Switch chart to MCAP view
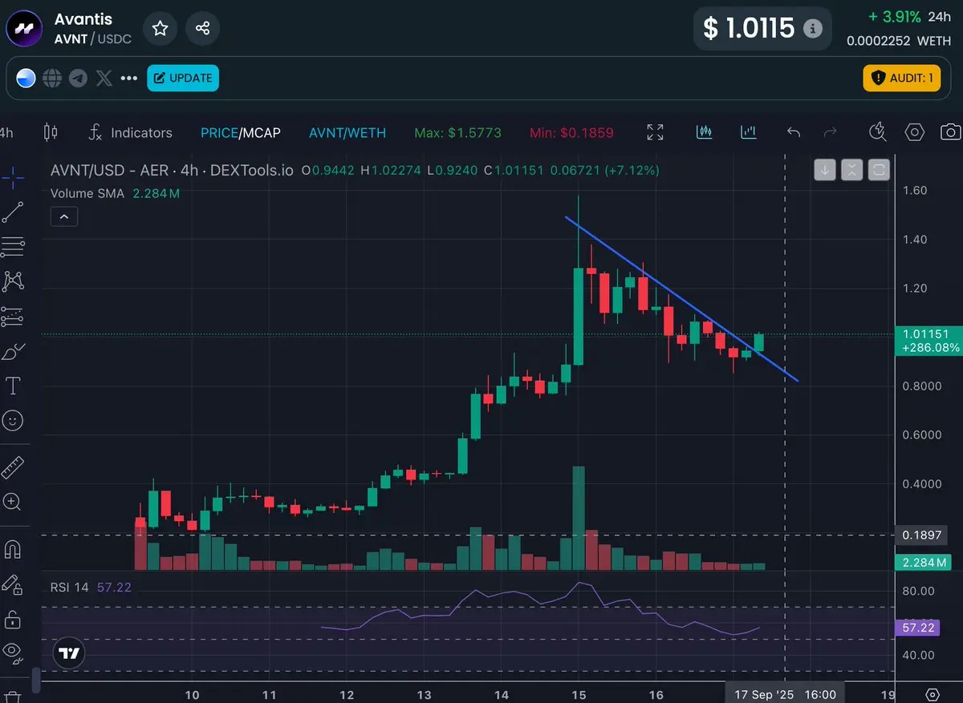 pyautogui.click(x=262, y=132)
